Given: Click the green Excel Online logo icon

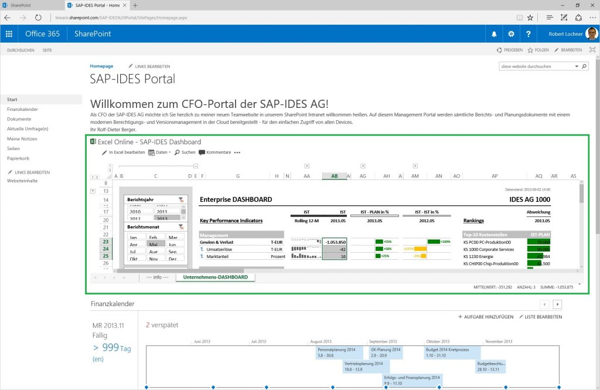Looking at the screenshot, I should [x=93, y=141].
